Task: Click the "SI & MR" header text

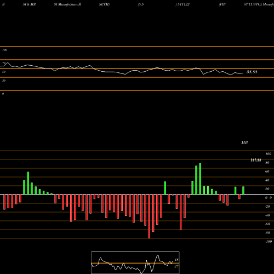Action: click(29, 4)
